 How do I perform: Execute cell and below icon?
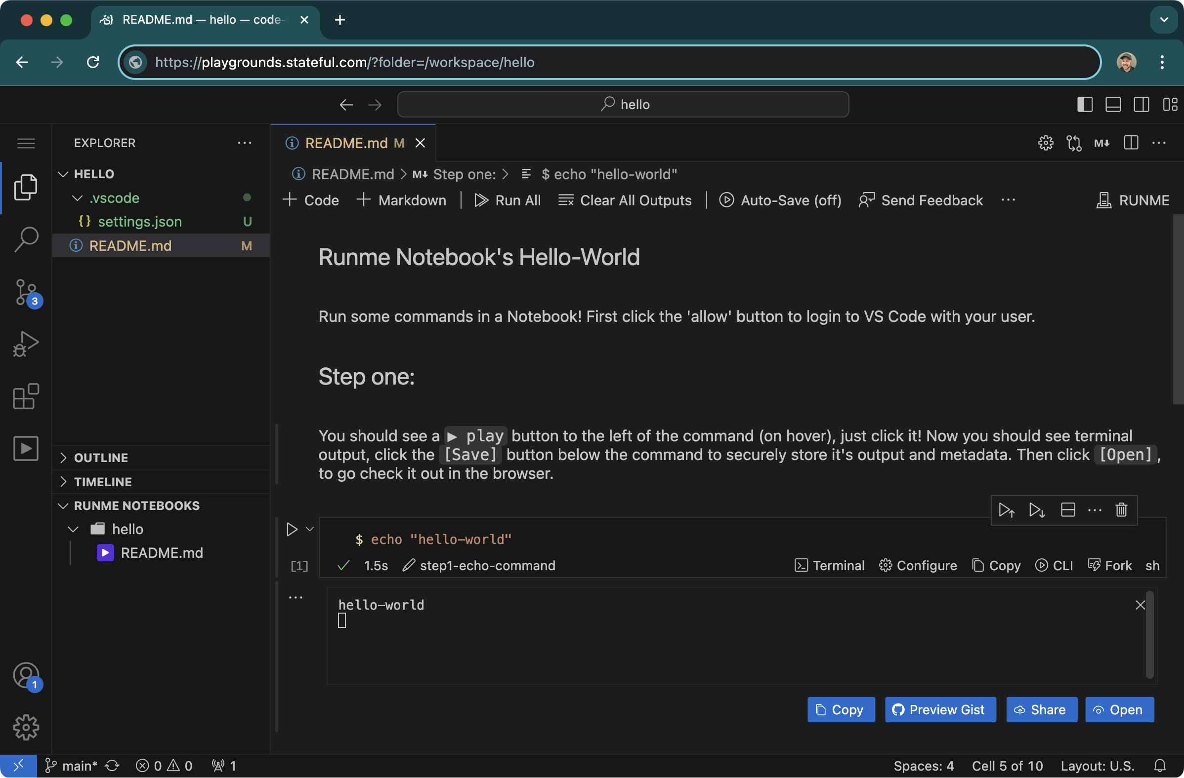pos(1037,510)
